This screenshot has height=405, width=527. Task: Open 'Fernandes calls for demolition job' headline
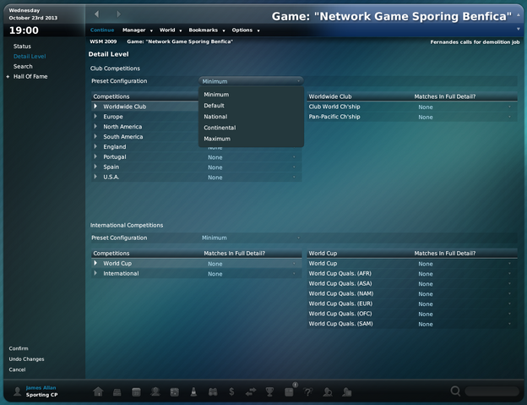(x=475, y=42)
